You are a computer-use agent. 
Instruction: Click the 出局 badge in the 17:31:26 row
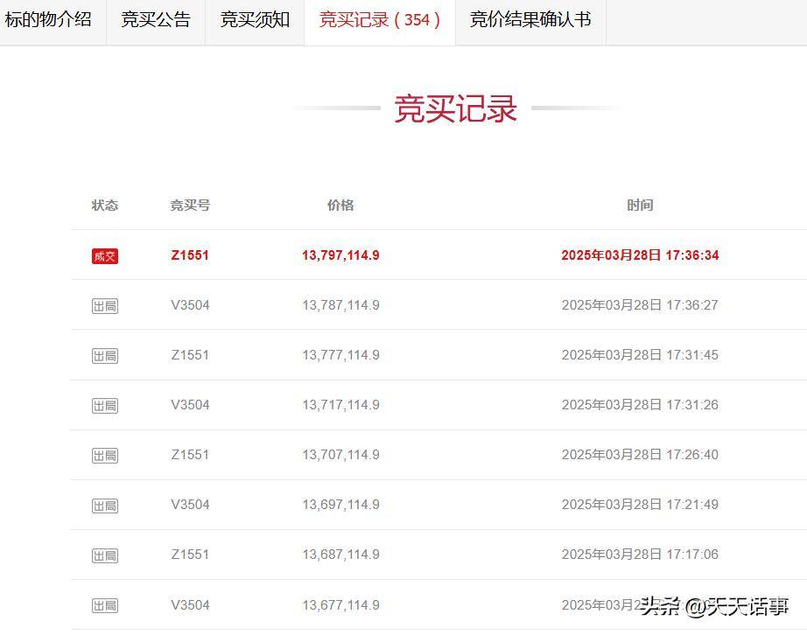105,406
